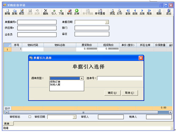Image resolution: width=176 pixels, height=133 pixels.
Task: Click the horizontal scrollbar thumb
Action: [x=83, y=112]
